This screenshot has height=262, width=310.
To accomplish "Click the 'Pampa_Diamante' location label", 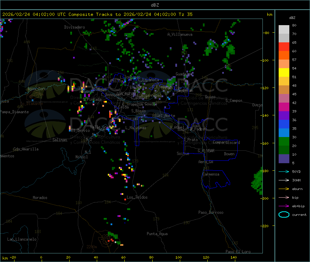I will click(14, 112).
